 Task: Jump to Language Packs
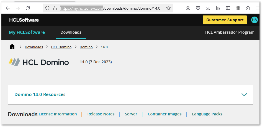[207, 114]
